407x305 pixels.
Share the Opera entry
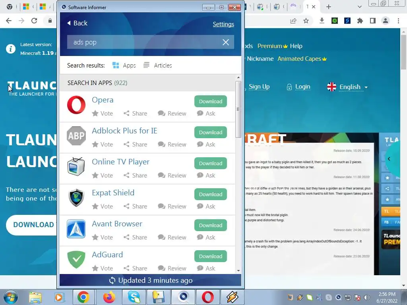tap(135, 113)
